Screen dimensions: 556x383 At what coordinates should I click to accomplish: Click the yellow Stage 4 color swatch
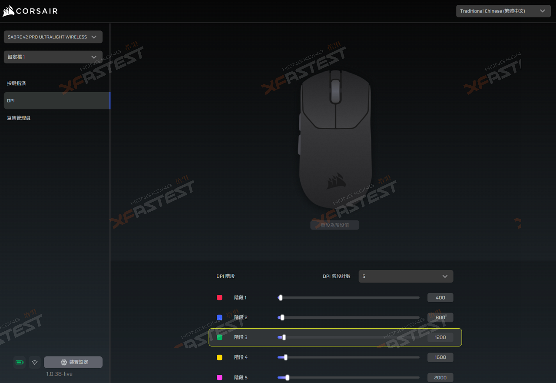tap(219, 357)
